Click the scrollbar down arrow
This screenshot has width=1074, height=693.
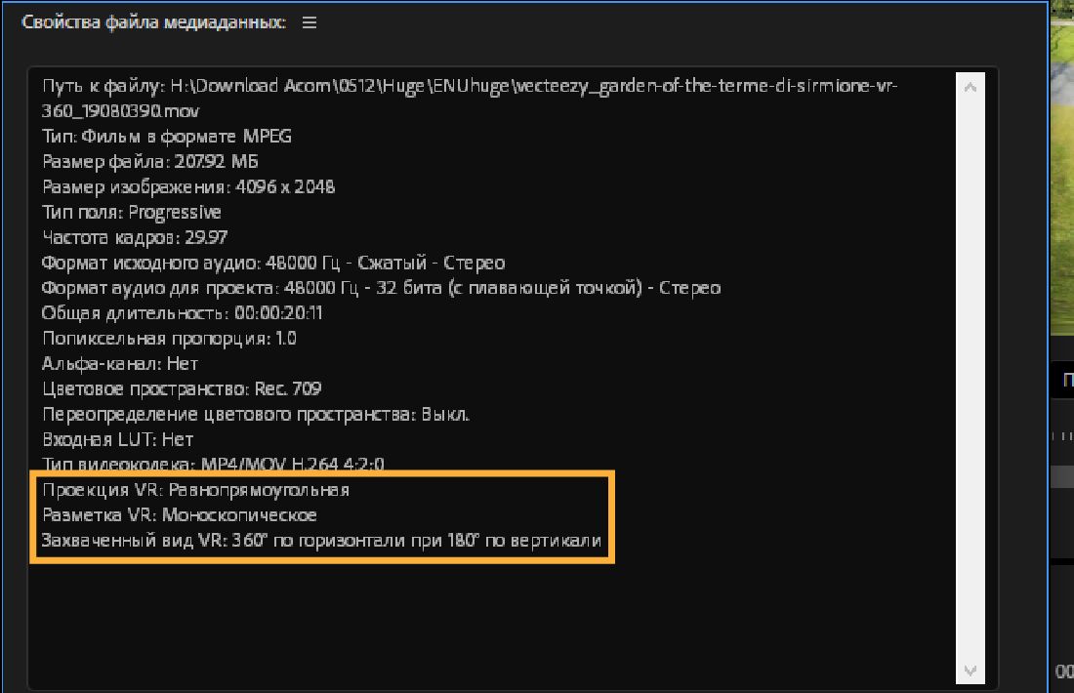tap(970, 671)
